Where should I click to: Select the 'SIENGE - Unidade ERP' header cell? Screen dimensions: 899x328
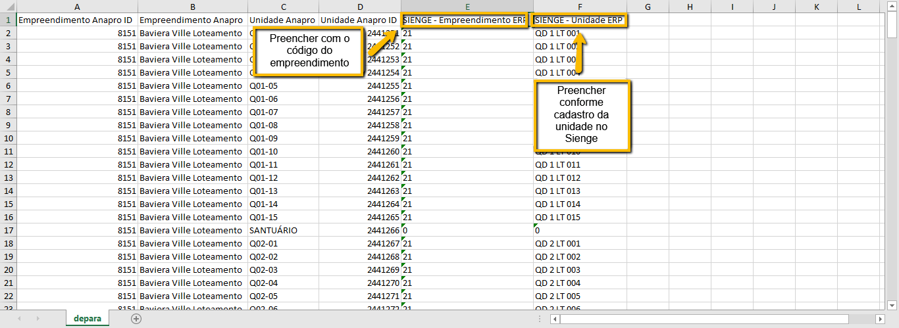pos(579,20)
